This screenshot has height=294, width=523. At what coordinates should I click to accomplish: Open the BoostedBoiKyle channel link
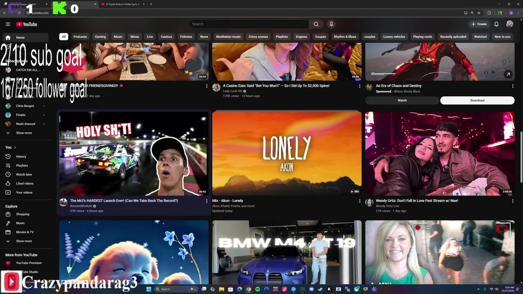(x=81, y=206)
